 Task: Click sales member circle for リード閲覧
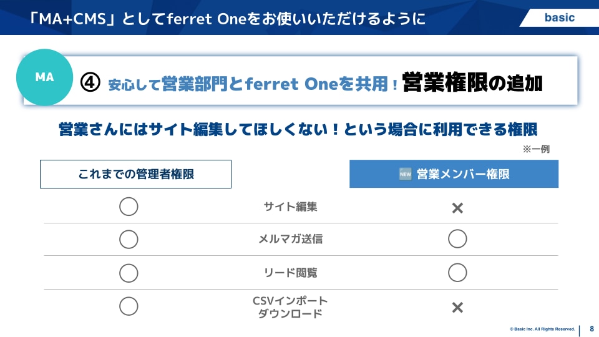(x=457, y=273)
